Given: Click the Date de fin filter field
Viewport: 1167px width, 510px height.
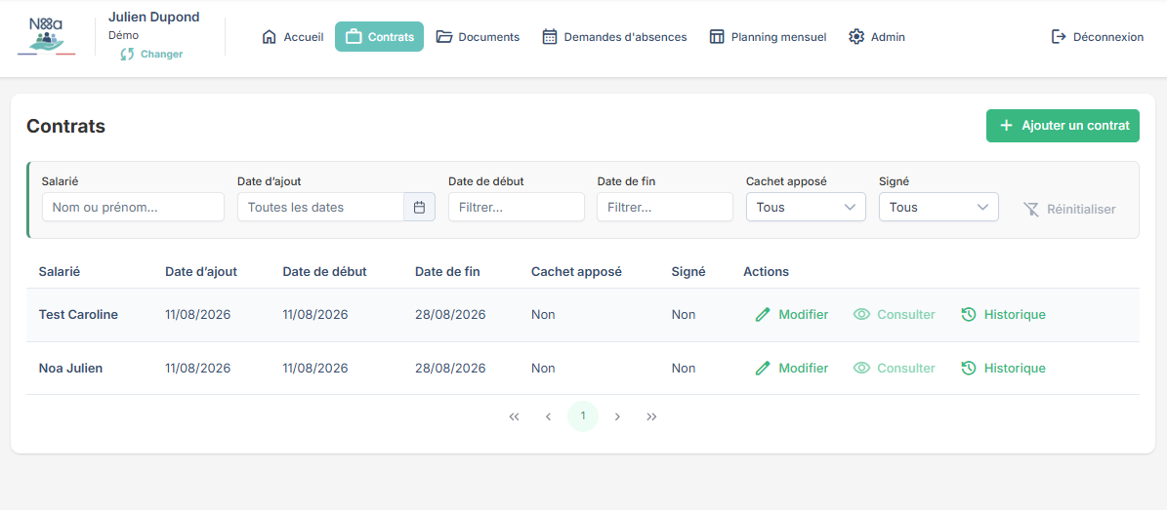Looking at the screenshot, I should (x=665, y=207).
